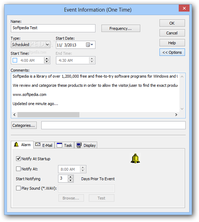Increase Notify At time spinner
This screenshot has height=222, width=199.
click(x=83, y=168)
